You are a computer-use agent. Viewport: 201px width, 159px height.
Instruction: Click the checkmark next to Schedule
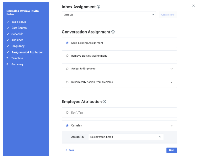(x=8, y=34)
